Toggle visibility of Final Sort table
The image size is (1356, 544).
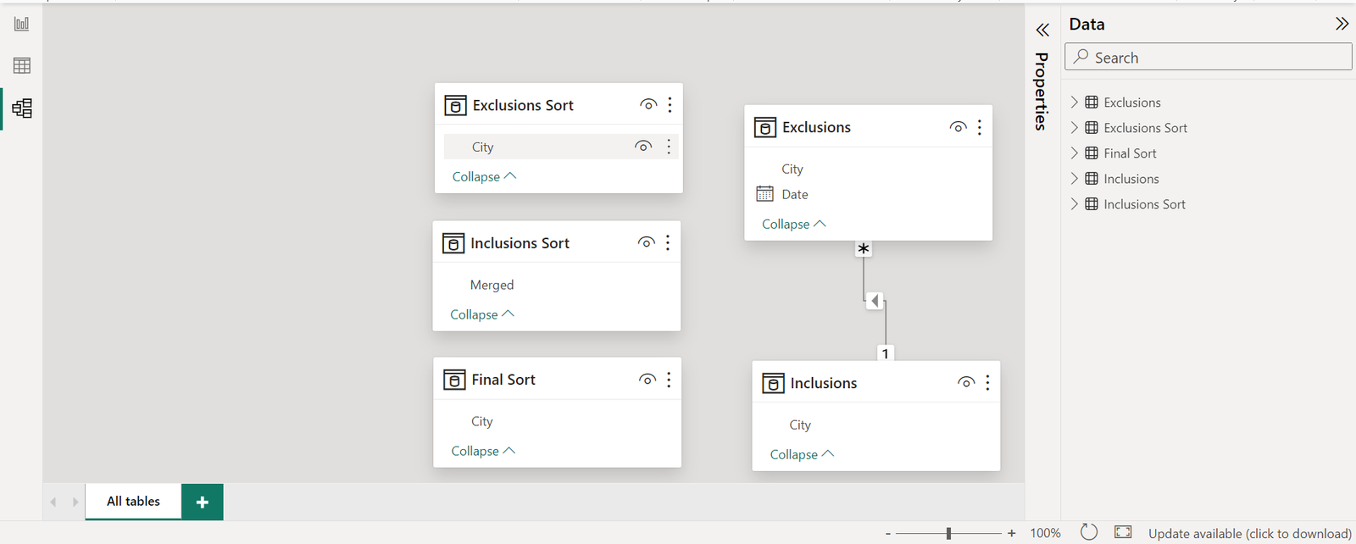pos(647,380)
